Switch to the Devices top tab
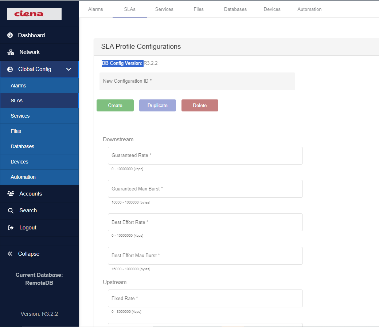This screenshot has height=327, width=379. click(272, 9)
